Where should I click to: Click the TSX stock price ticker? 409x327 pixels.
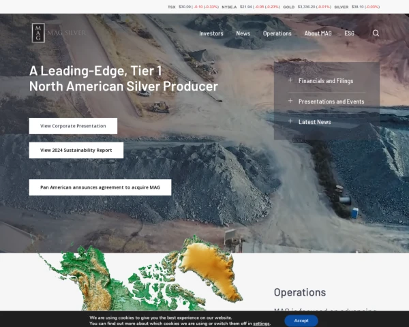tap(193, 7)
